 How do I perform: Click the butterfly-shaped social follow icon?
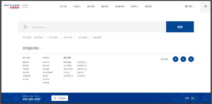[x=191, y=59]
